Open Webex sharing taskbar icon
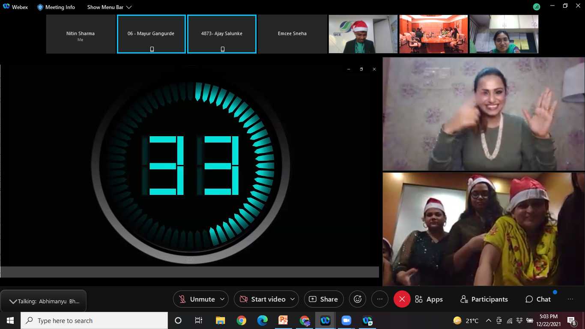The height and width of the screenshot is (329, 585). point(367,320)
